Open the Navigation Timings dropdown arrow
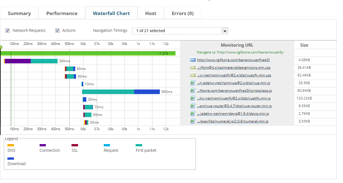Screen dimensions: 343x183 coord(224,31)
